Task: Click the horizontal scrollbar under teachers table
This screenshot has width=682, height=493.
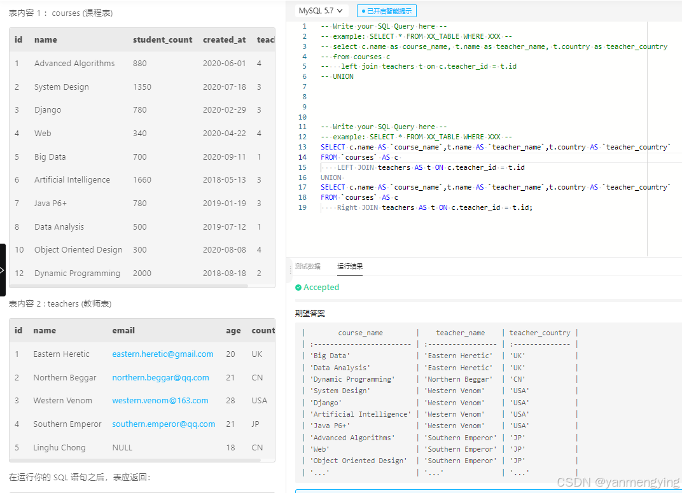Action: pos(136,460)
